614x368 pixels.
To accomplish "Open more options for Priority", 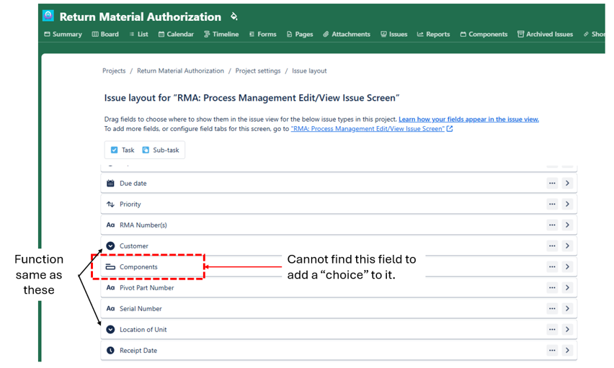I will tap(552, 204).
